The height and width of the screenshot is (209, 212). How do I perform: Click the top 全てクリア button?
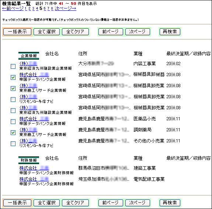pos(75,32)
